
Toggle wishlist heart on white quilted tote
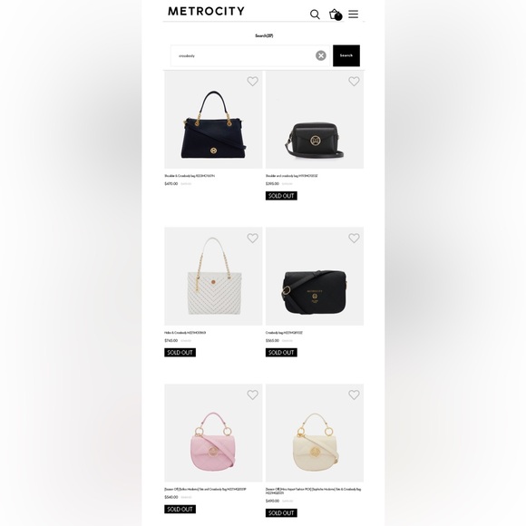coord(253,239)
